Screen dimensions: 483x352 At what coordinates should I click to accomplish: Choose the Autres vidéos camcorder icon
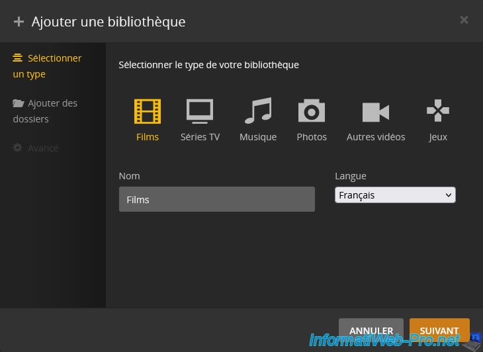click(376, 112)
